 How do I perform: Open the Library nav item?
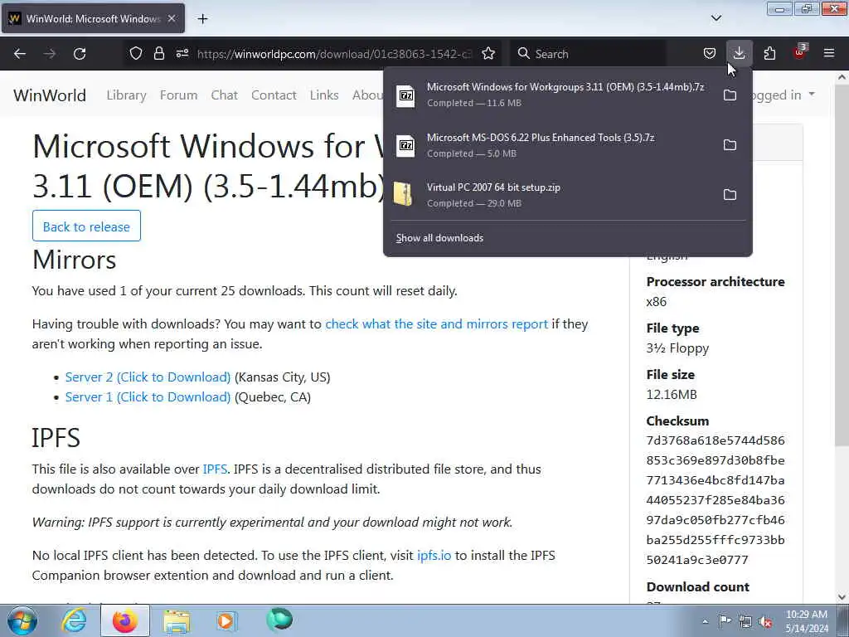[x=126, y=95]
